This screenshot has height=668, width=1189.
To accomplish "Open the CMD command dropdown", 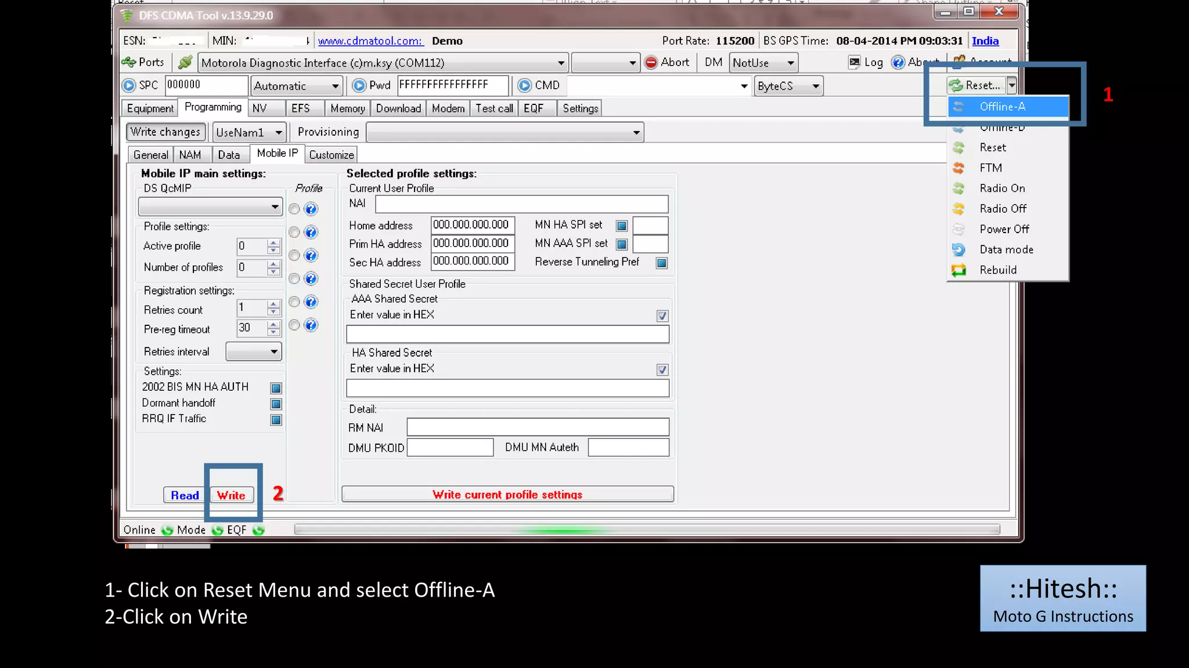I will (x=744, y=86).
